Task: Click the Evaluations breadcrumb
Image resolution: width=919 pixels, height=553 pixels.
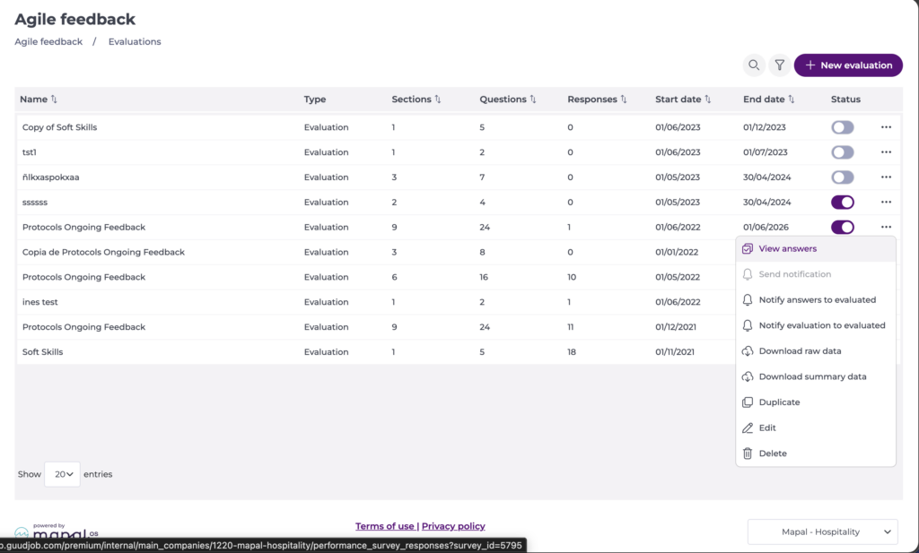Action: point(135,41)
